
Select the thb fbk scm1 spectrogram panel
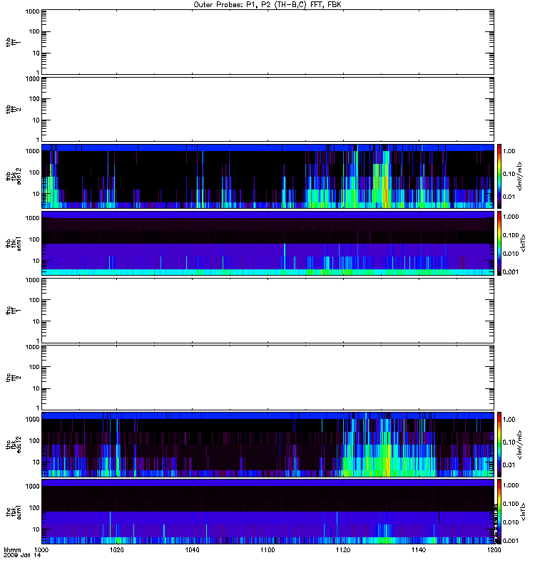267,243
